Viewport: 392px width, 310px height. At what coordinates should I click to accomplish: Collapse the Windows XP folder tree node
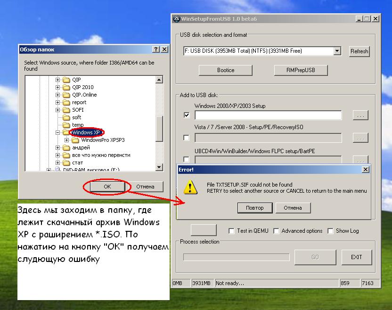tap(58, 132)
